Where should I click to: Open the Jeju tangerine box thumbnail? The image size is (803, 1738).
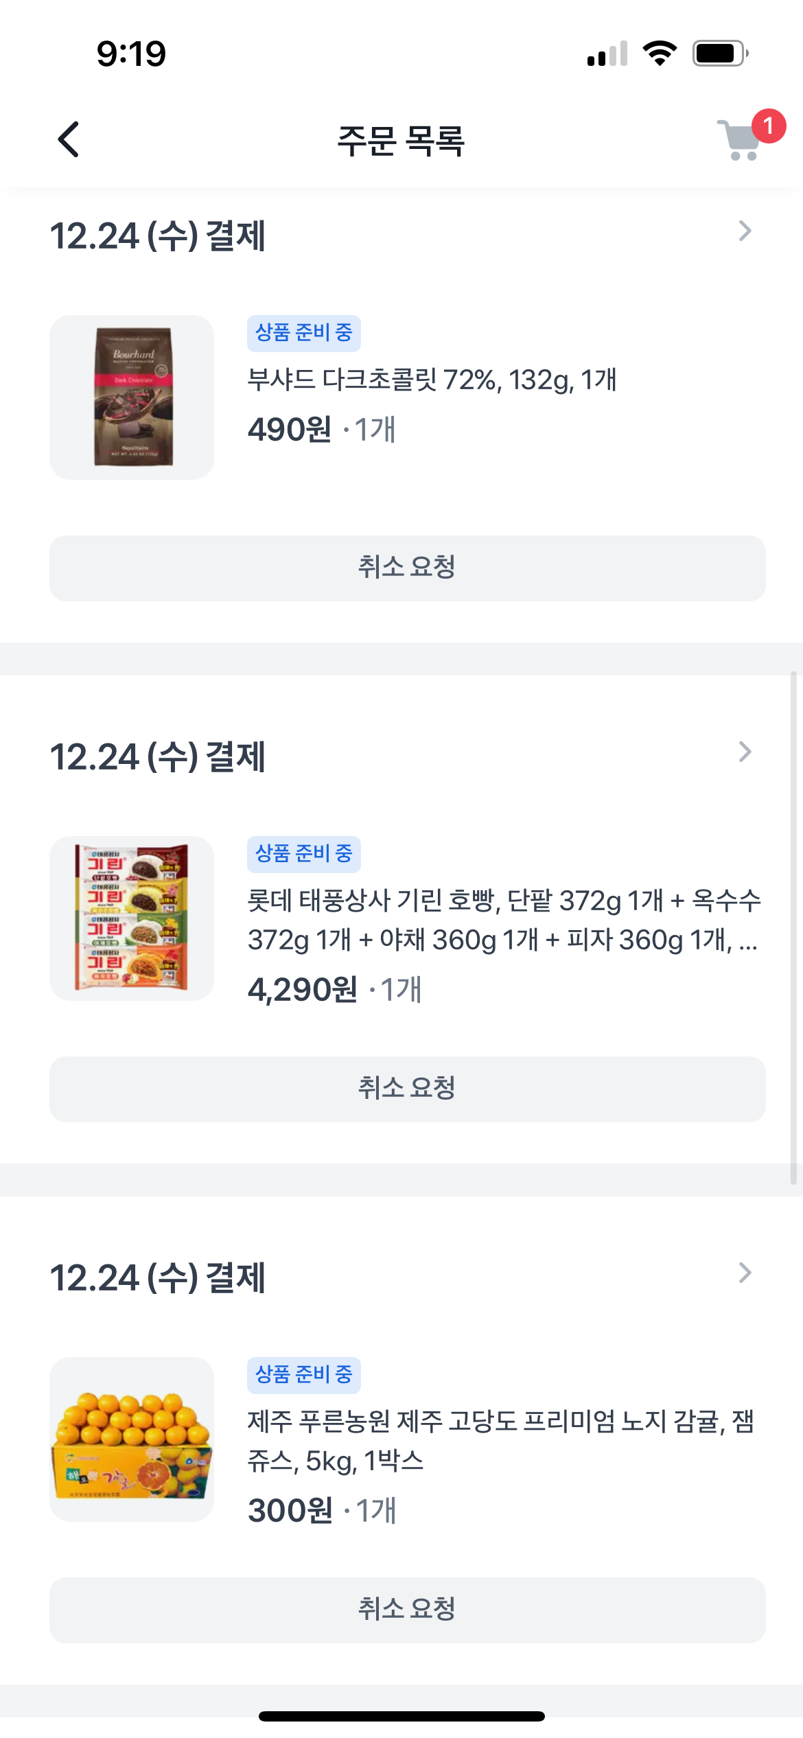[x=132, y=1439]
